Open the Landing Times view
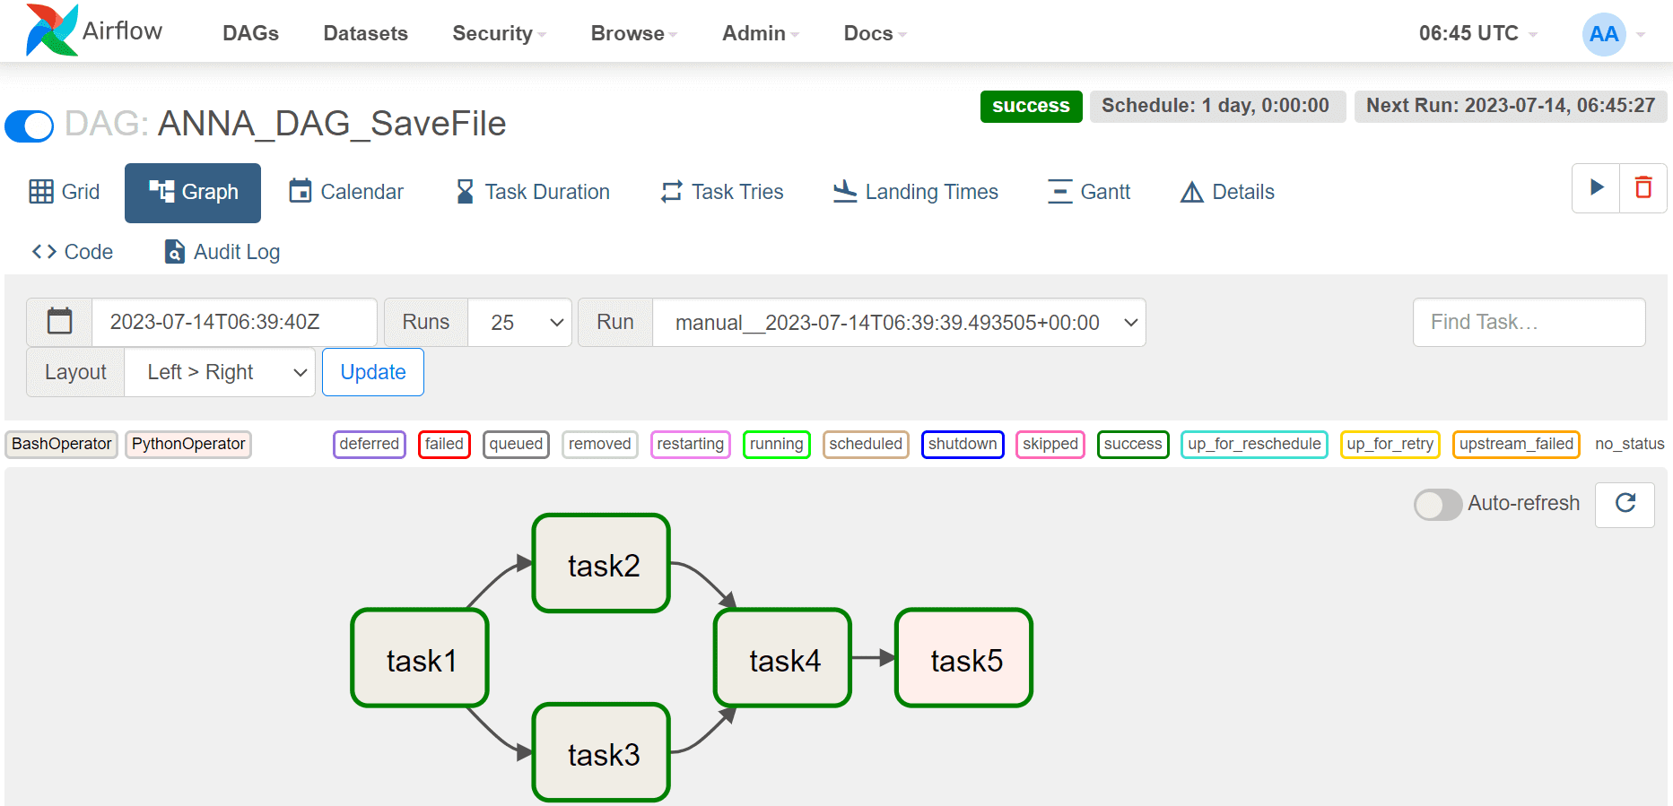Screen dimensions: 1673x806 [916, 192]
